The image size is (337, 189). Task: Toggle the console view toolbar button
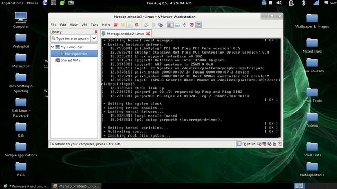(199, 25)
